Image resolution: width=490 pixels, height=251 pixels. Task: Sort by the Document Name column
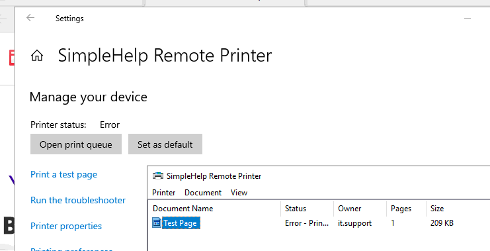pyautogui.click(x=214, y=209)
